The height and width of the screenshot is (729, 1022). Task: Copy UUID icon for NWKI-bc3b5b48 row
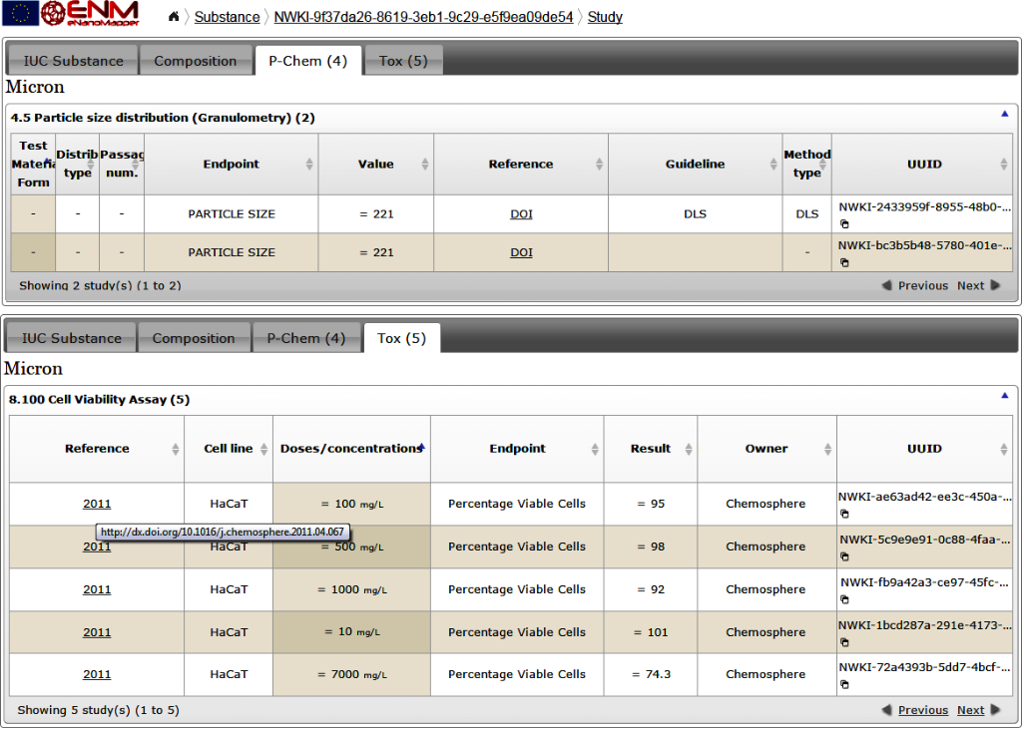pyautogui.click(x=844, y=263)
